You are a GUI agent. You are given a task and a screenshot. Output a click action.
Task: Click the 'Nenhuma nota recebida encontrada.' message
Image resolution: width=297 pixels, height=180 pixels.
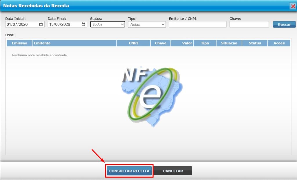tap(40, 55)
